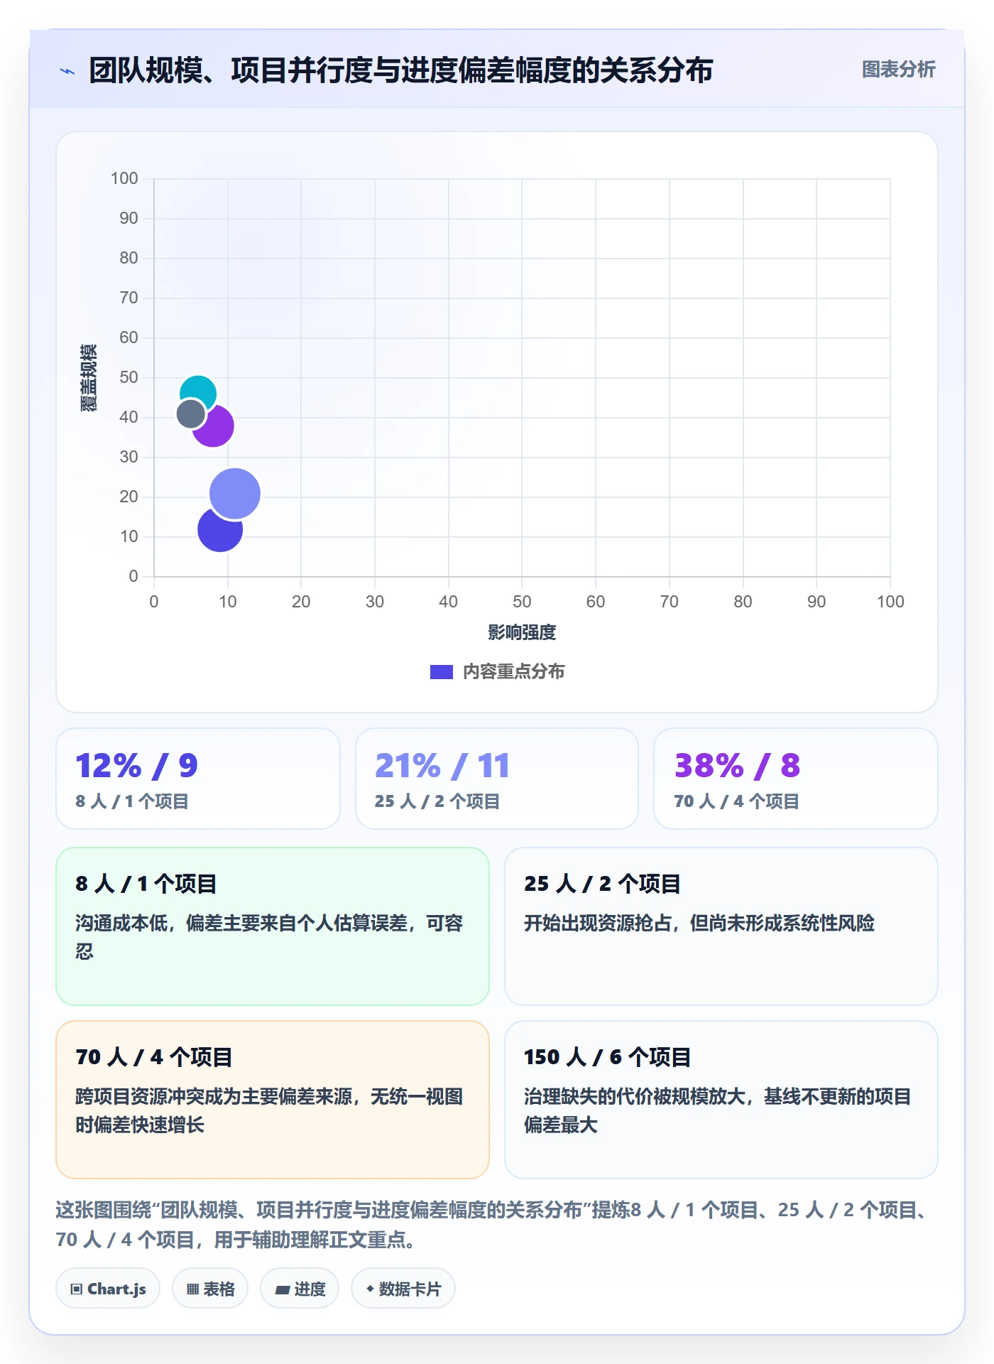994x1364 pixels.
Task: Click the orange 70 人 / 4 个项目 card
Action: (273, 1100)
